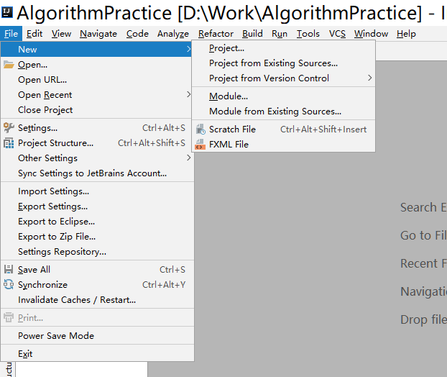
Task: Click the Project Structure icon
Action: pos(9,143)
